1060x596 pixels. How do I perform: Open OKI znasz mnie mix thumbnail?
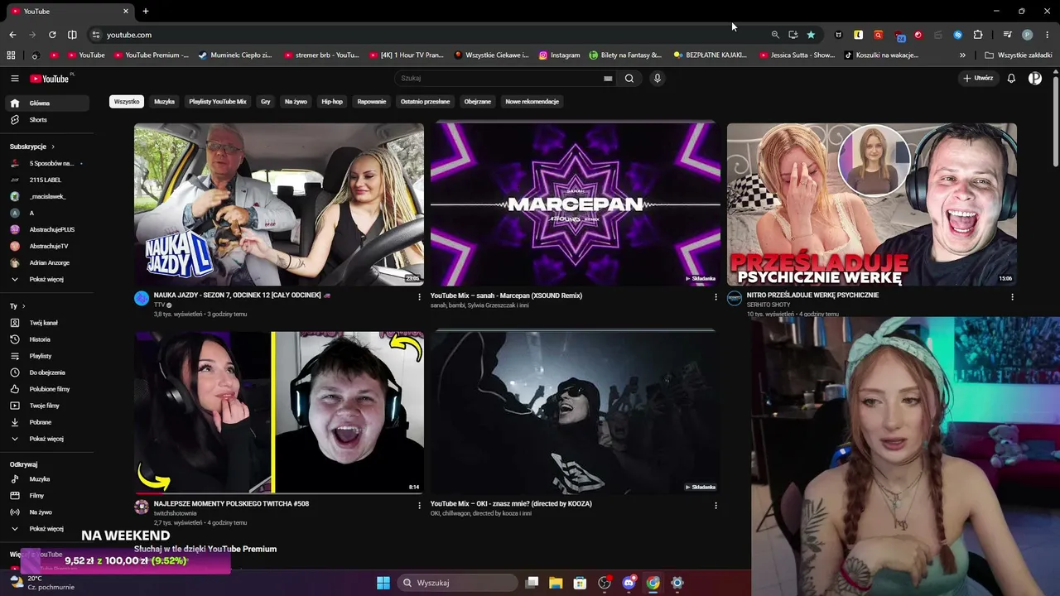click(576, 412)
